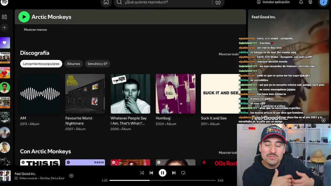Image resolution: width=331 pixels, height=186 pixels.
Task: Open This Is Arctic Monkeys playlist card
Action: 40,162
